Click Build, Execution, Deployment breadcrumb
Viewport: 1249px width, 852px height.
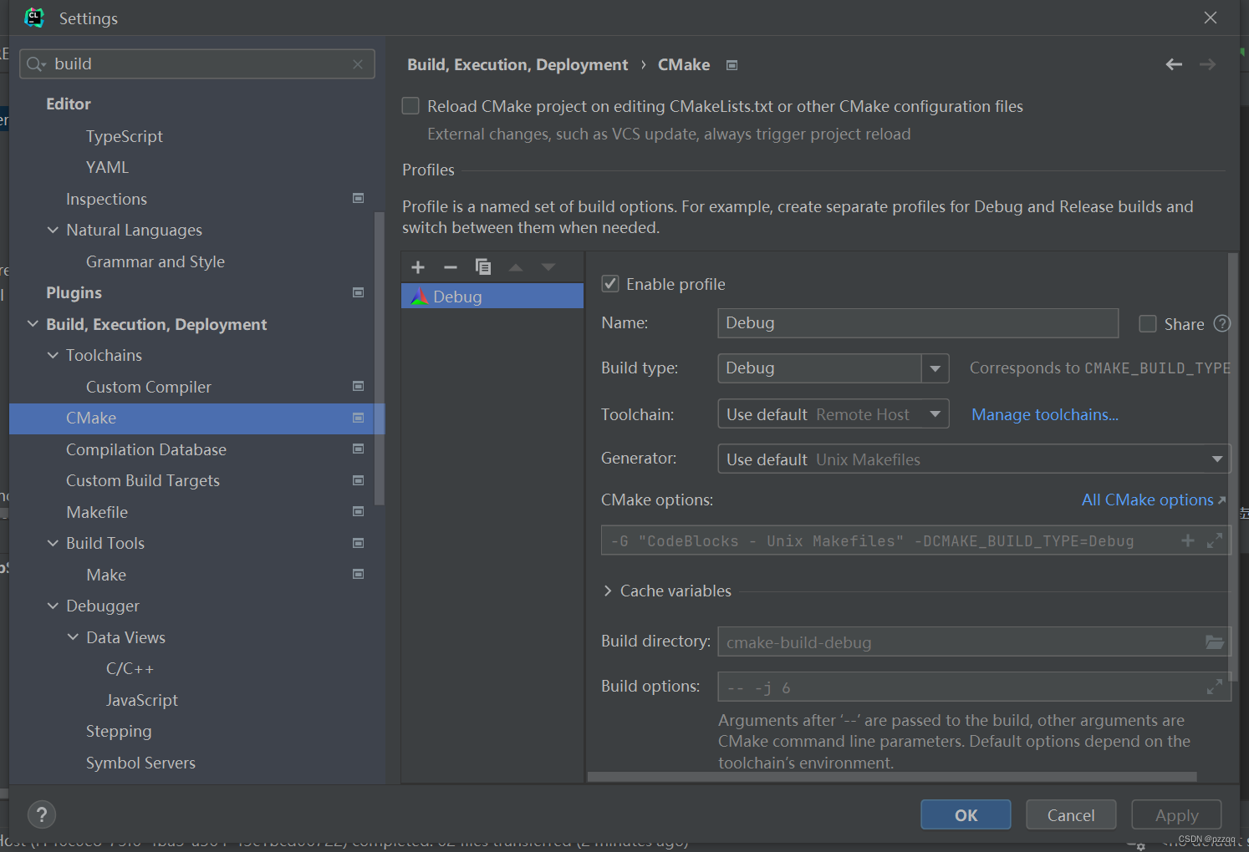[x=517, y=65]
